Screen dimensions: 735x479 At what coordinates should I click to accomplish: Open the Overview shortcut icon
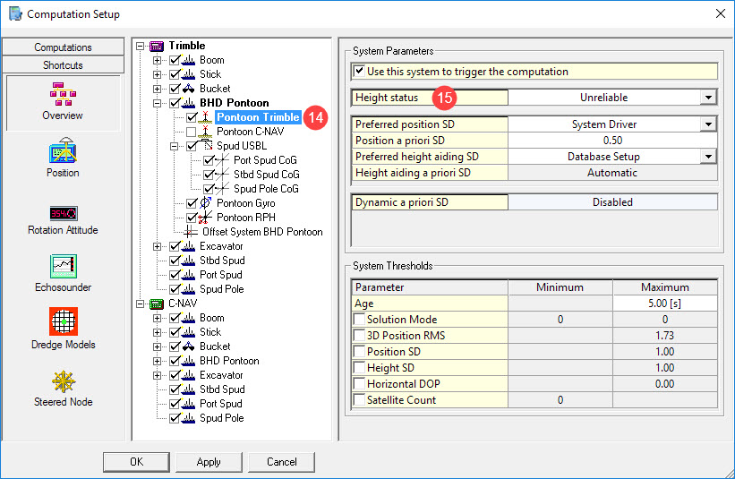pos(63,94)
